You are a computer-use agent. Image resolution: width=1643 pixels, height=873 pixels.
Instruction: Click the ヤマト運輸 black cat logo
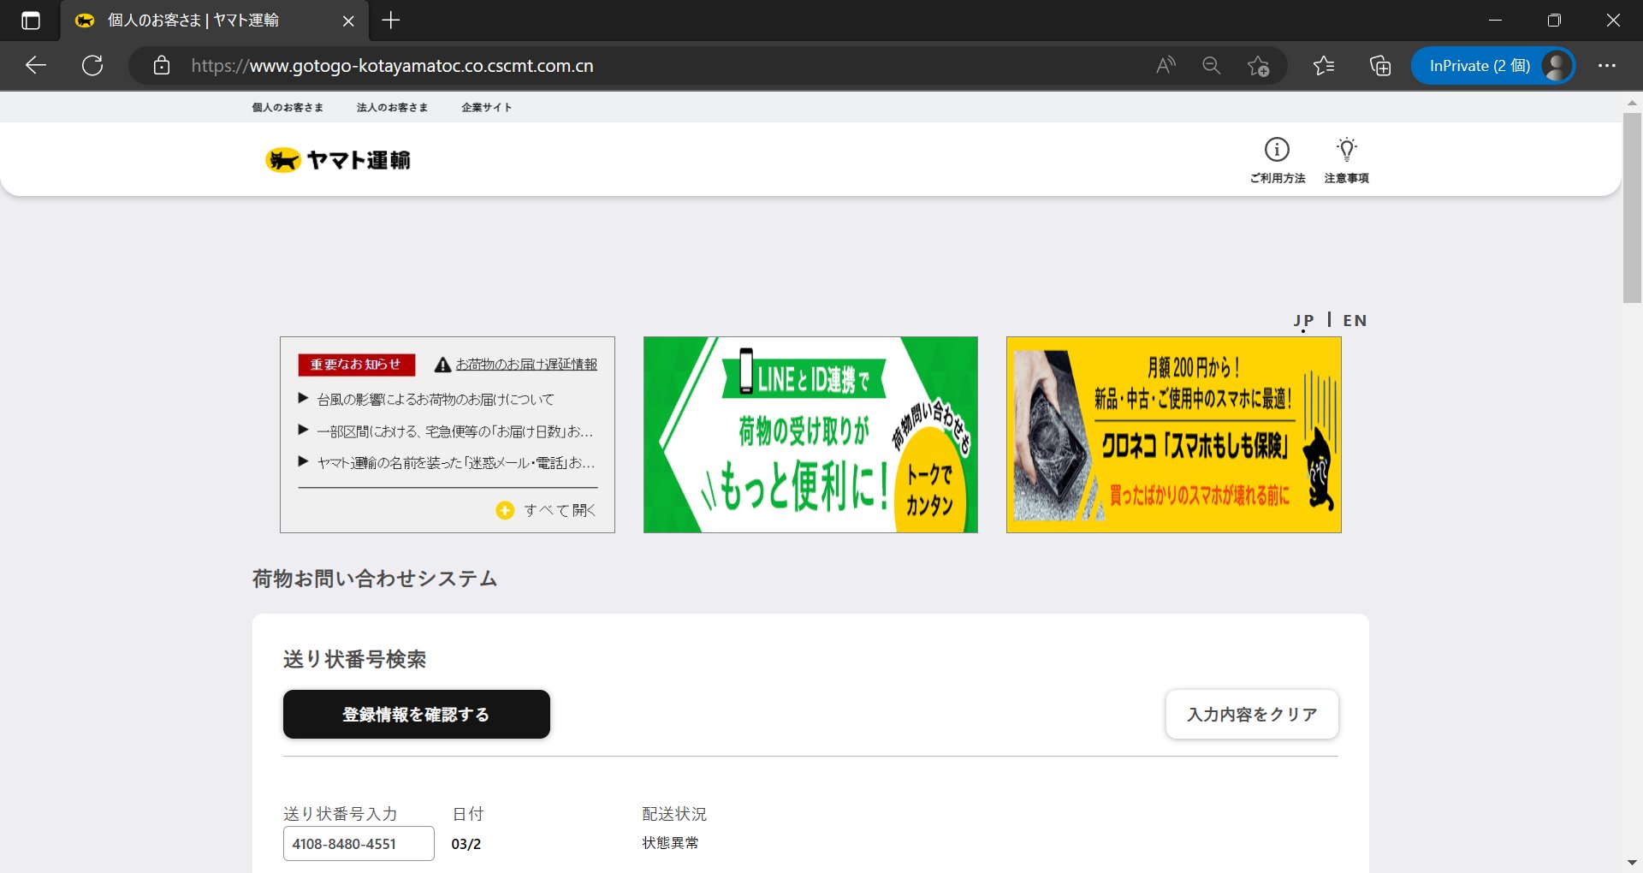click(x=338, y=160)
